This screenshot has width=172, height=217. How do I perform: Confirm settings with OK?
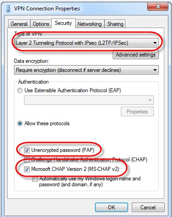coord(111,208)
